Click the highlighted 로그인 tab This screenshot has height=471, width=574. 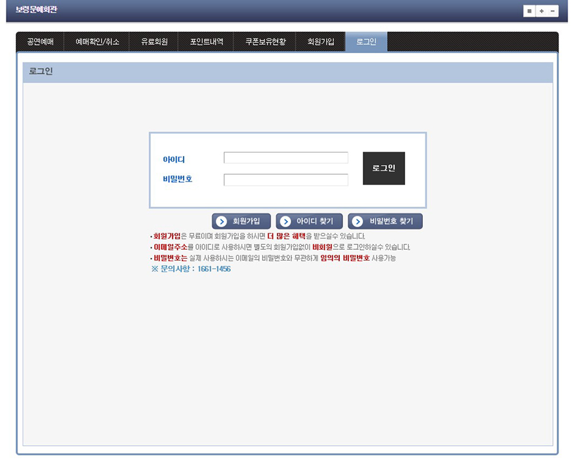pos(366,42)
